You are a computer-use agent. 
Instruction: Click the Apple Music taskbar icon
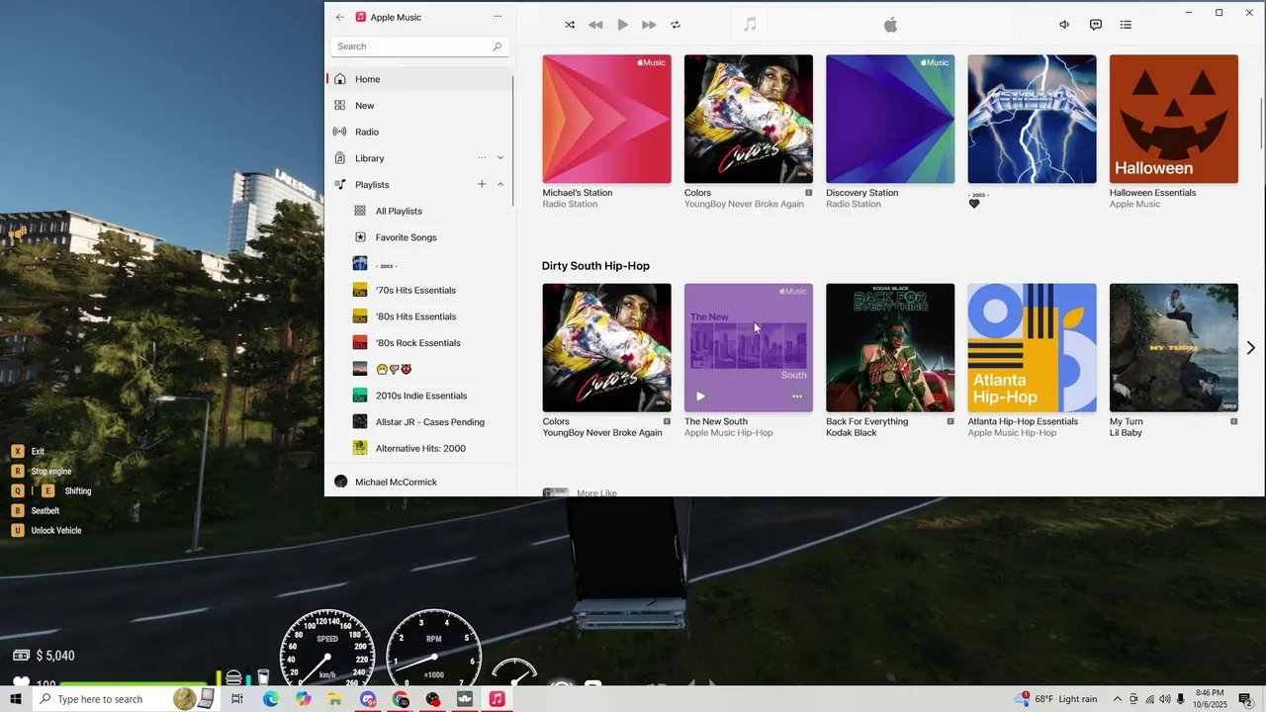click(497, 699)
